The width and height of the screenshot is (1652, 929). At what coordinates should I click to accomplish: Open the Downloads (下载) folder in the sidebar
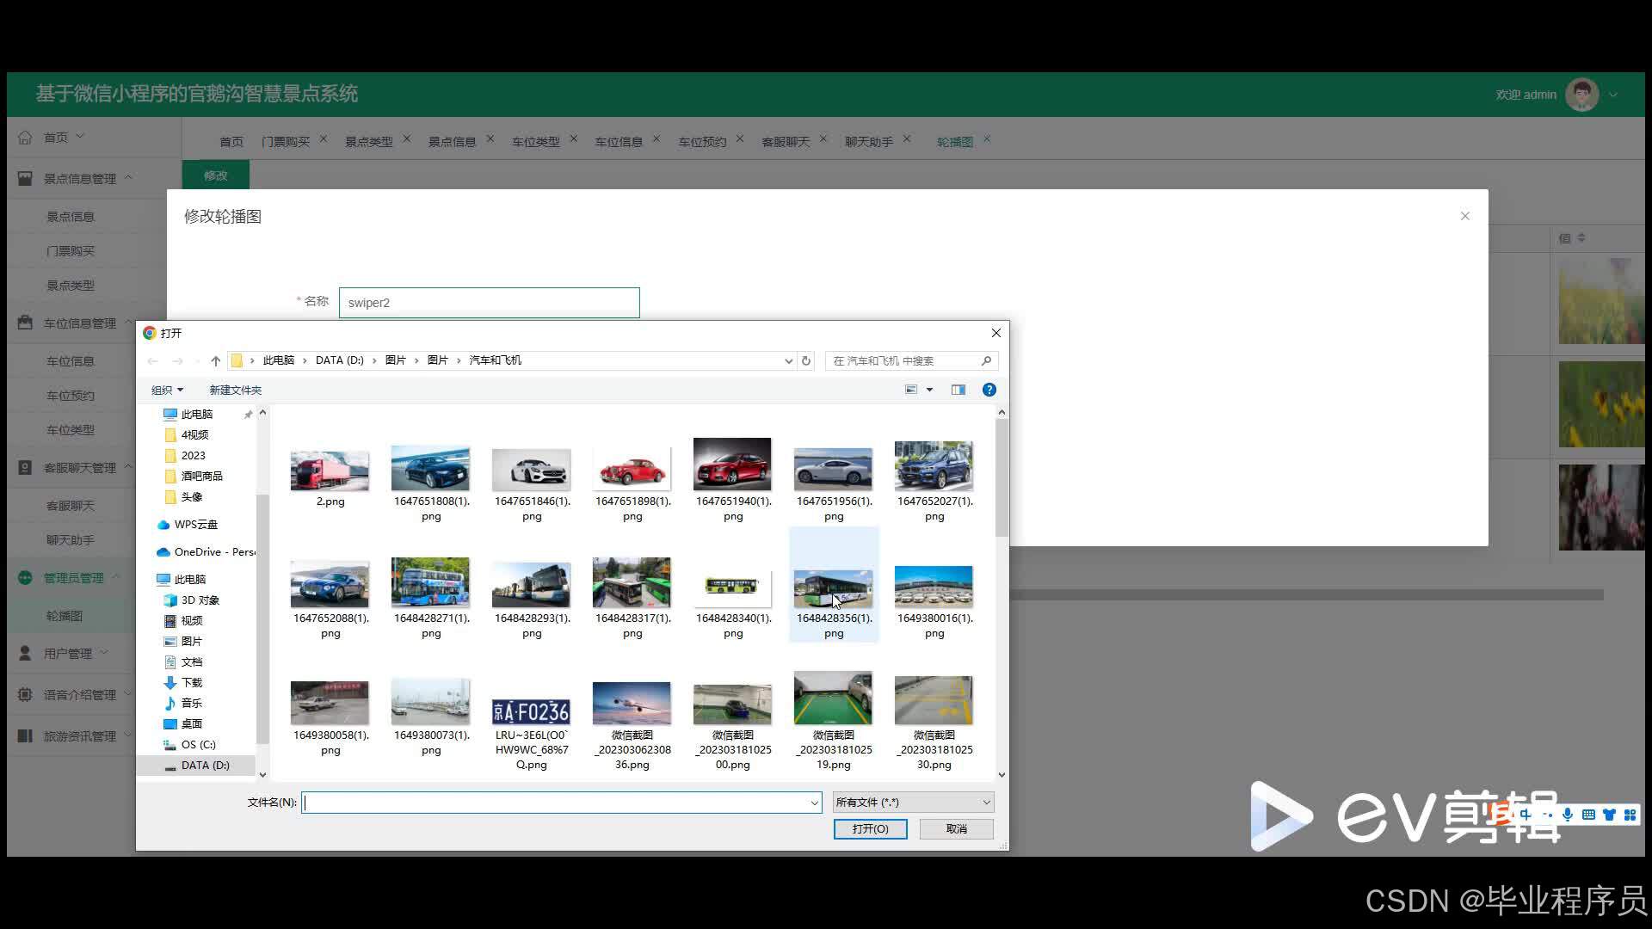click(191, 683)
